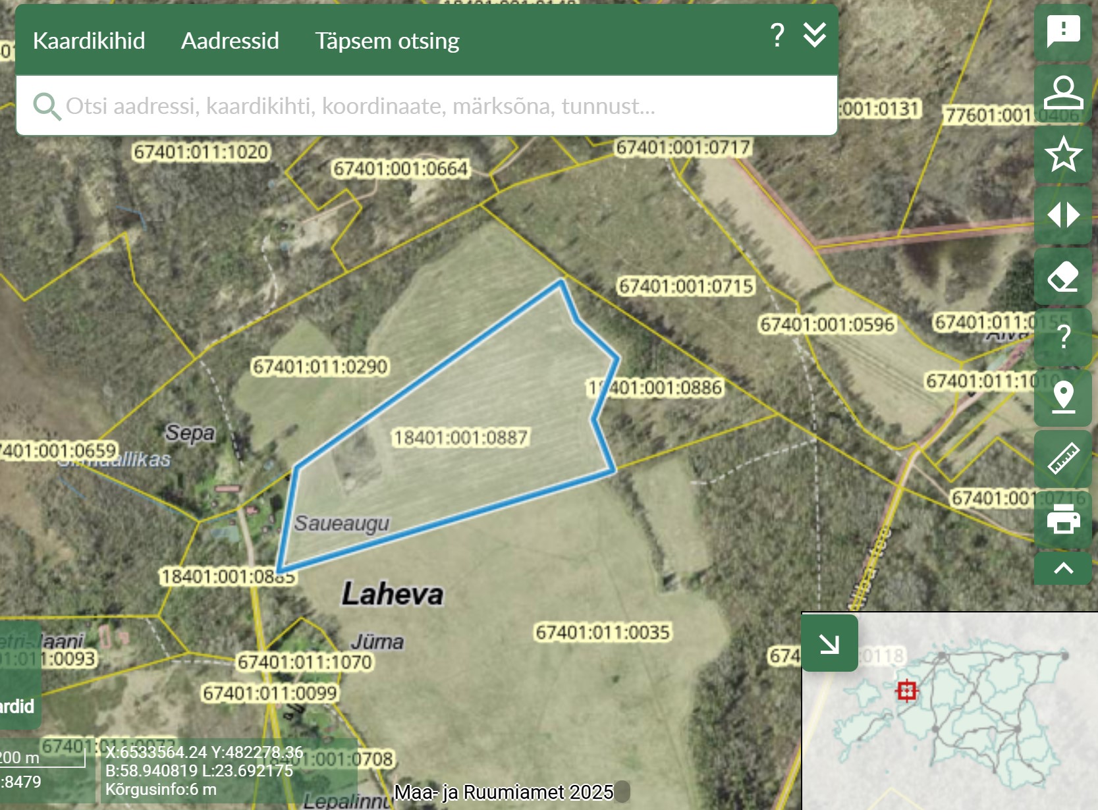
Task: Click parcel label 18401:001:0887
Action: point(460,437)
